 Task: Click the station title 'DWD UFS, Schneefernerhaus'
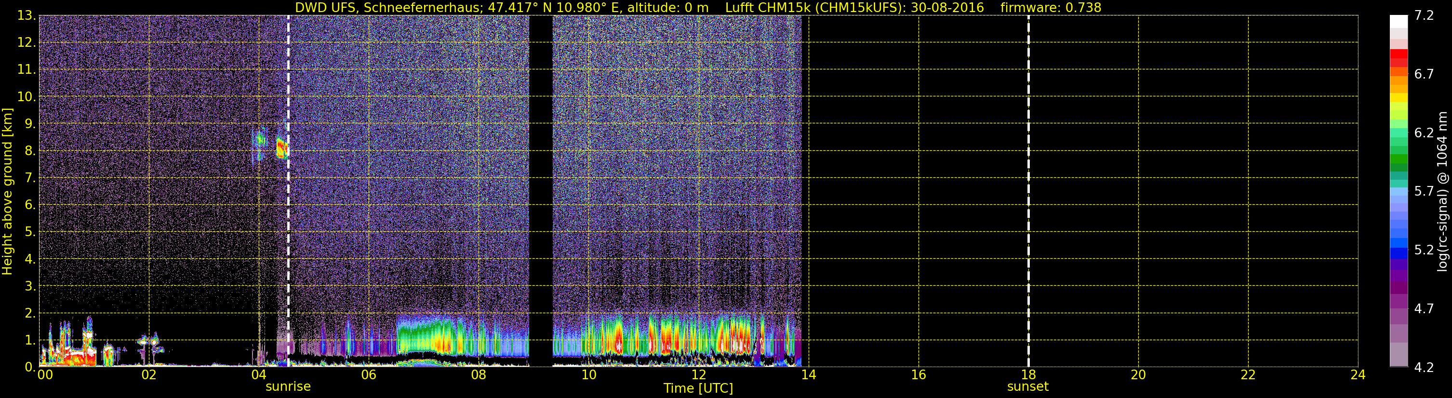click(x=387, y=8)
